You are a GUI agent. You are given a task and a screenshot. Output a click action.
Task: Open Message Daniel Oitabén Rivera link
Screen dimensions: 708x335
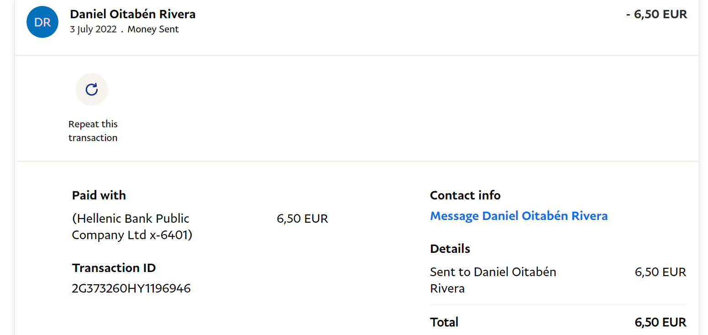(x=519, y=216)
